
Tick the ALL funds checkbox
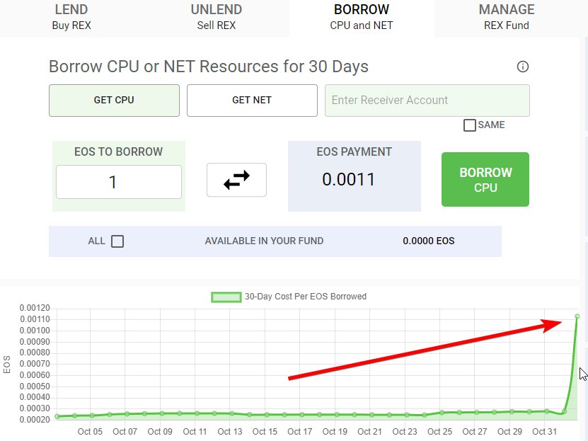117,241
